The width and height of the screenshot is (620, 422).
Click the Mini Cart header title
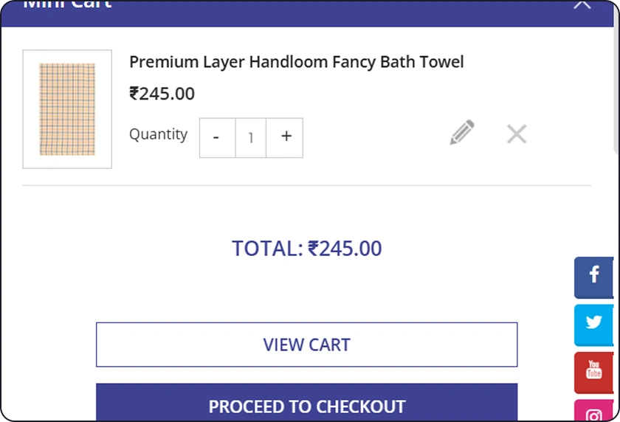point(68,4)
